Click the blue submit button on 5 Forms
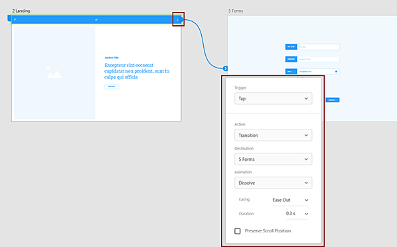This screenshot has width=397, height=247. click(x=333, y=100)
